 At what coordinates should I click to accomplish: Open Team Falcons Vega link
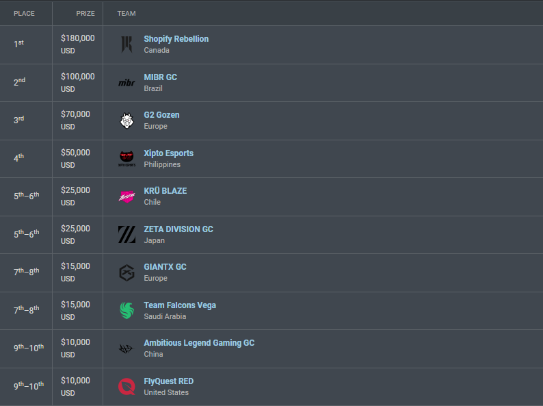tap(180, 305)
